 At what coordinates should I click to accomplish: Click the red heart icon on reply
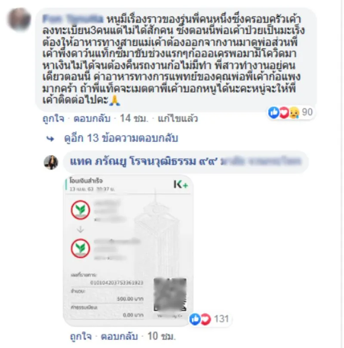click(x=206, y=319)
